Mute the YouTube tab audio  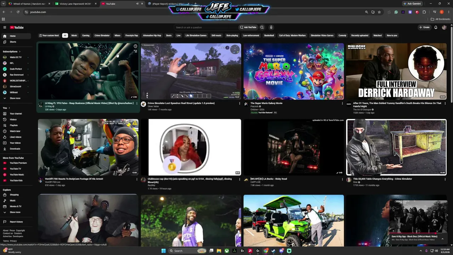(137, 4)
